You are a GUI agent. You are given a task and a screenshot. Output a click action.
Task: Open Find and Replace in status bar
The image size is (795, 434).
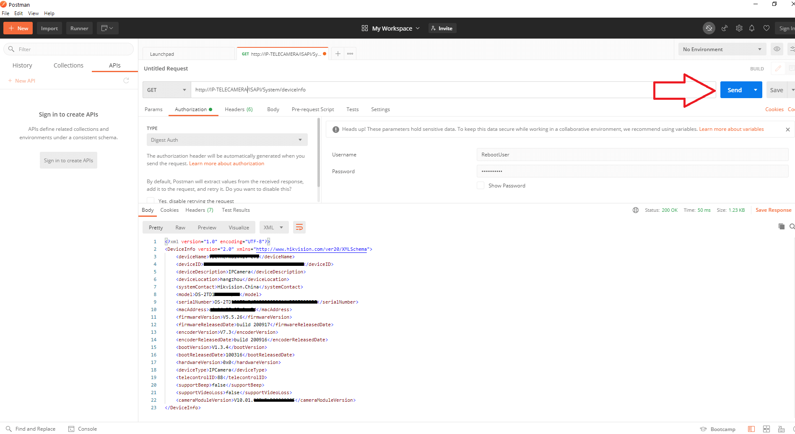tap(31, 429)
